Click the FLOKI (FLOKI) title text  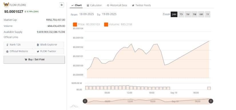click(18, 5)
